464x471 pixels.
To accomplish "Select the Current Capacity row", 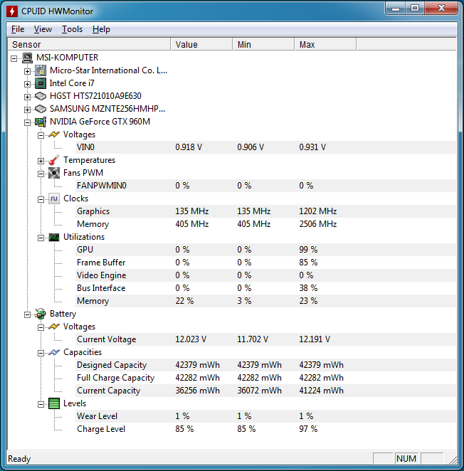I will click(x=266, y=391).
